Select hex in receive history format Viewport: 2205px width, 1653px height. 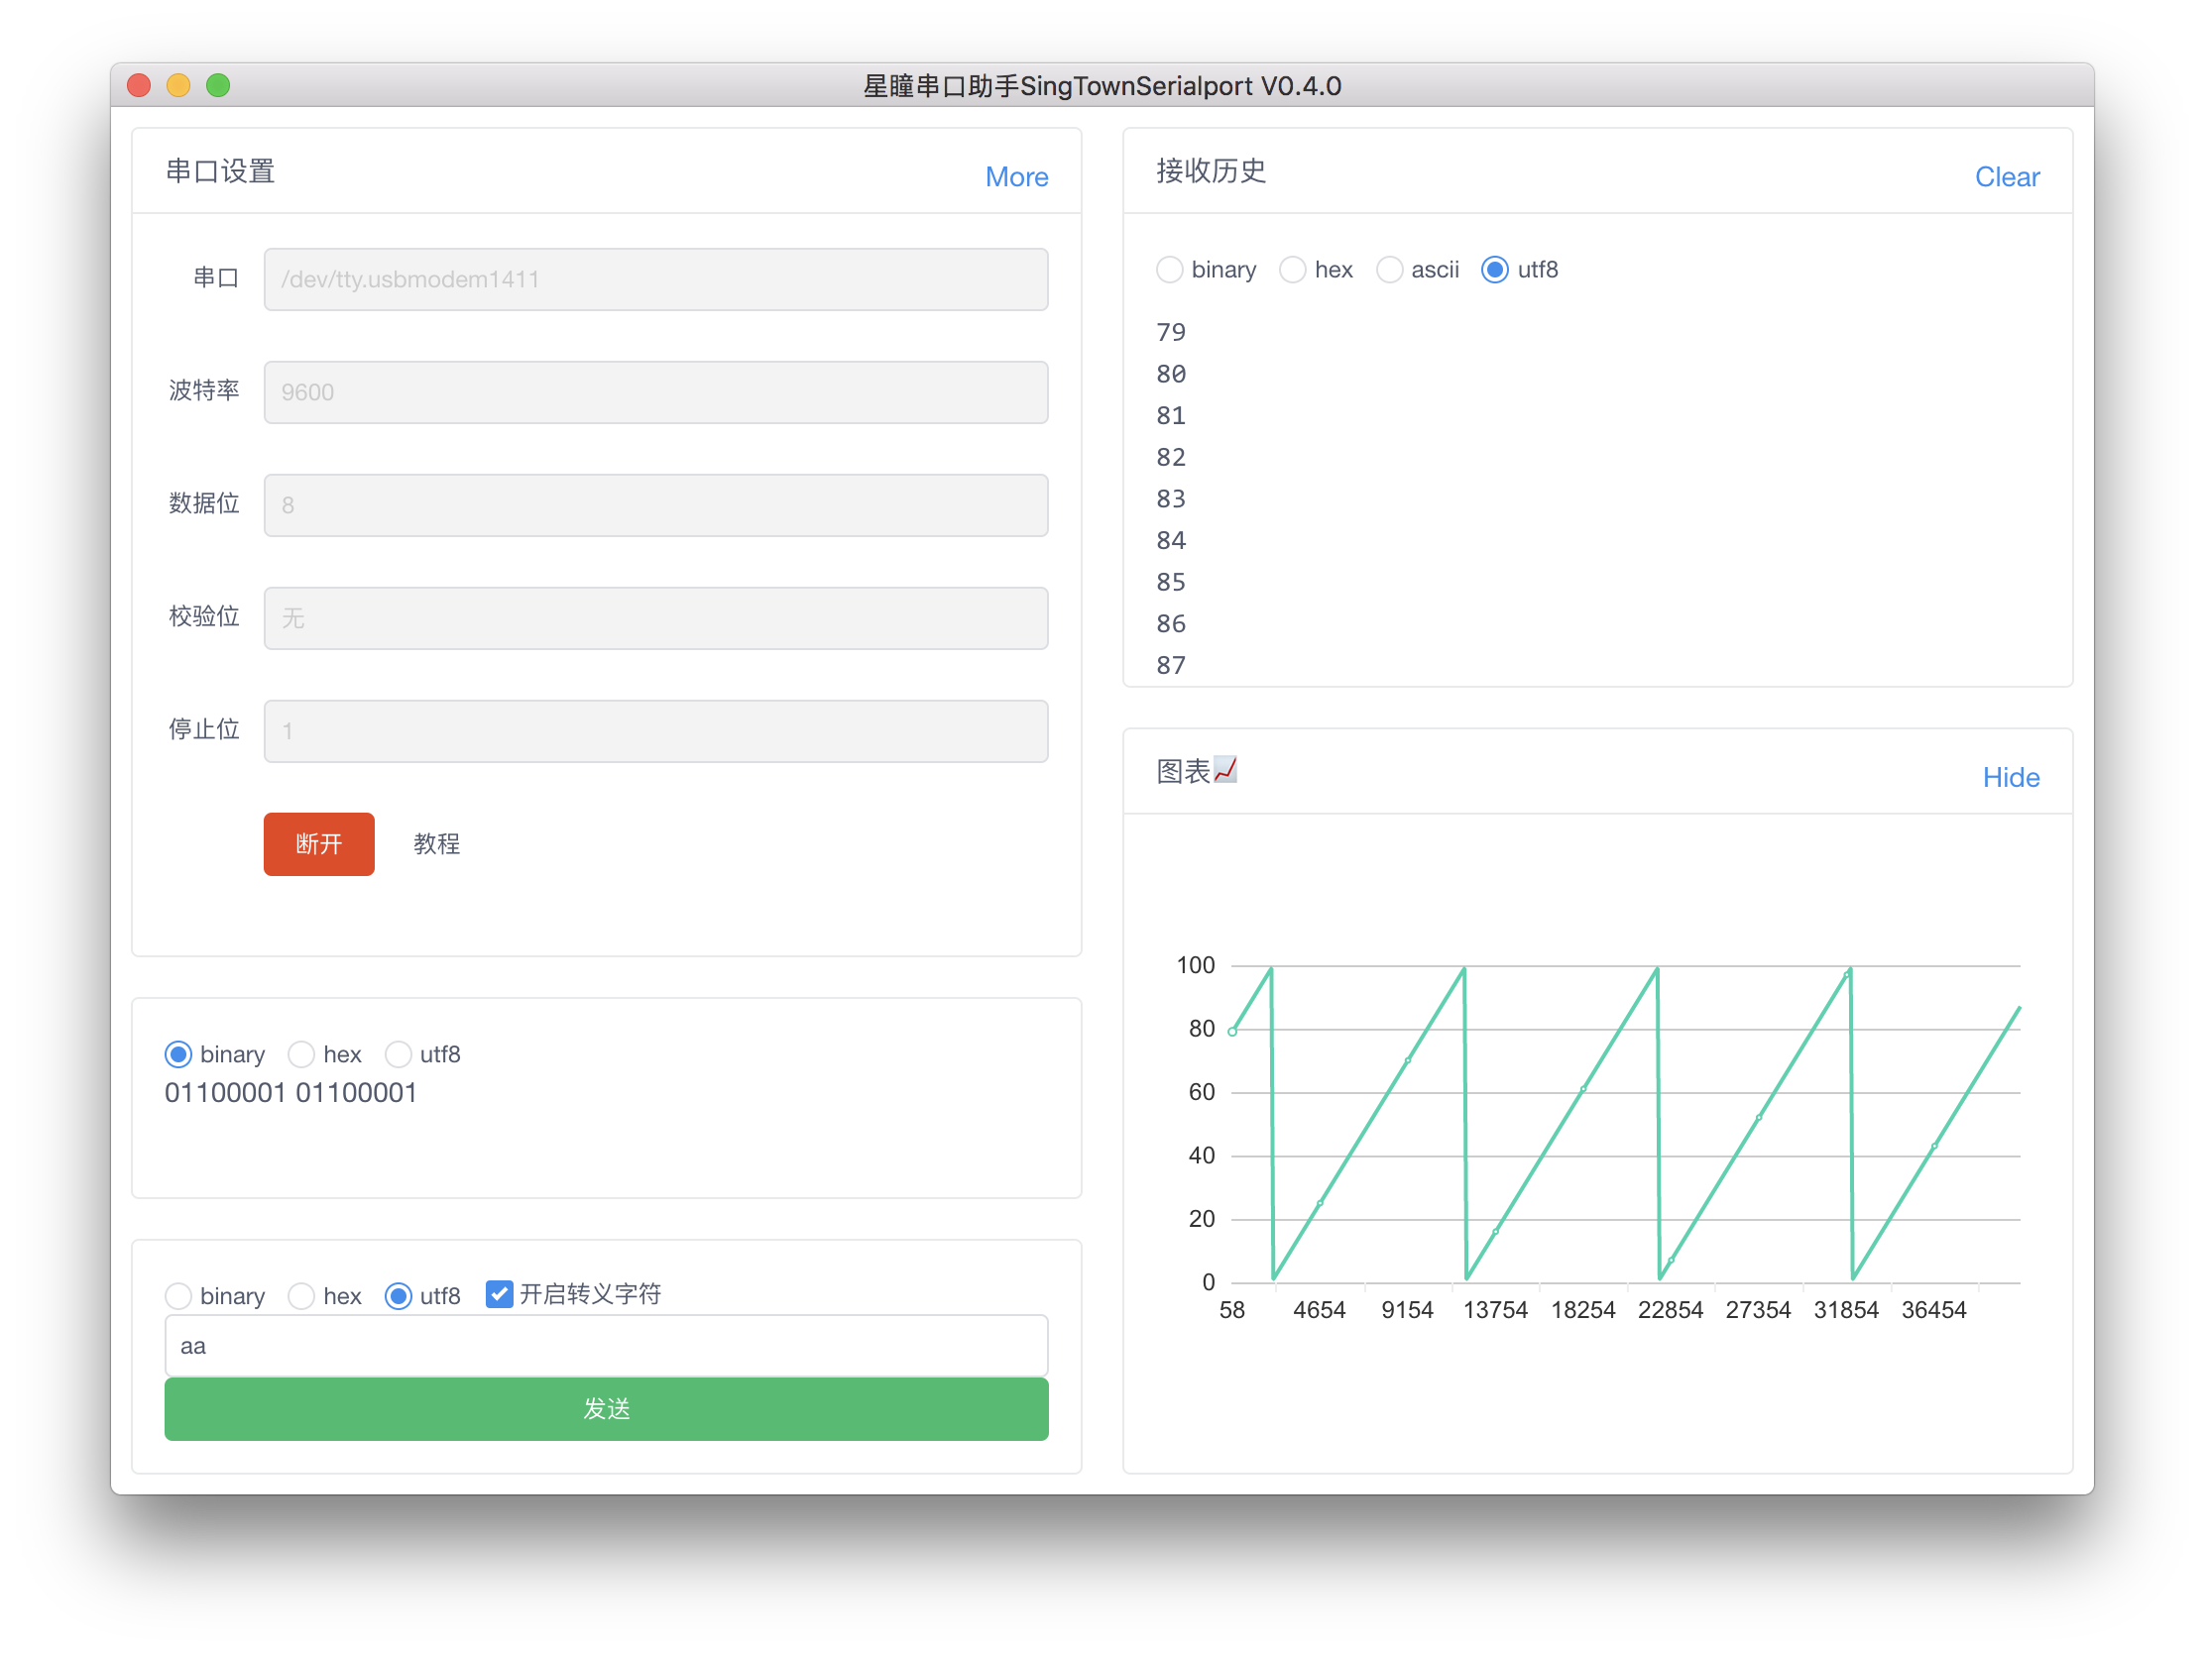1293,270
